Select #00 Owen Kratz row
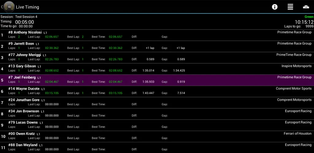The height and width of the screenshot is (153, 314). click(157, 136)
